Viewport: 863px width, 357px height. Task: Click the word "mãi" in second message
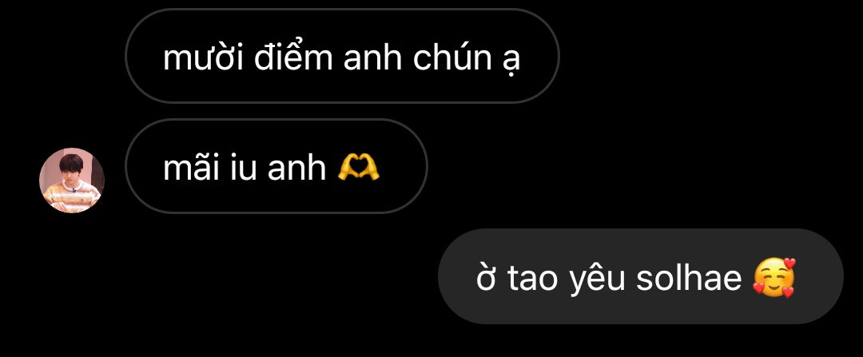(x=190, y=167)
